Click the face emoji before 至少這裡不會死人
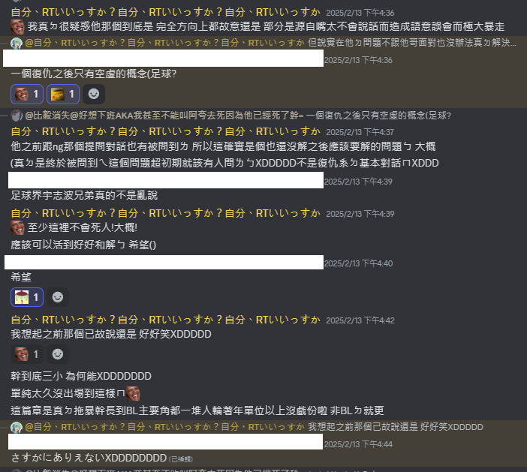The image size is (527, 472). pyautogui.click(x=17, y=227)
